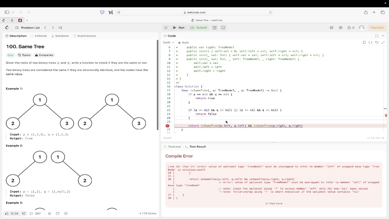Go to next problem arrow

pos(53,28)
